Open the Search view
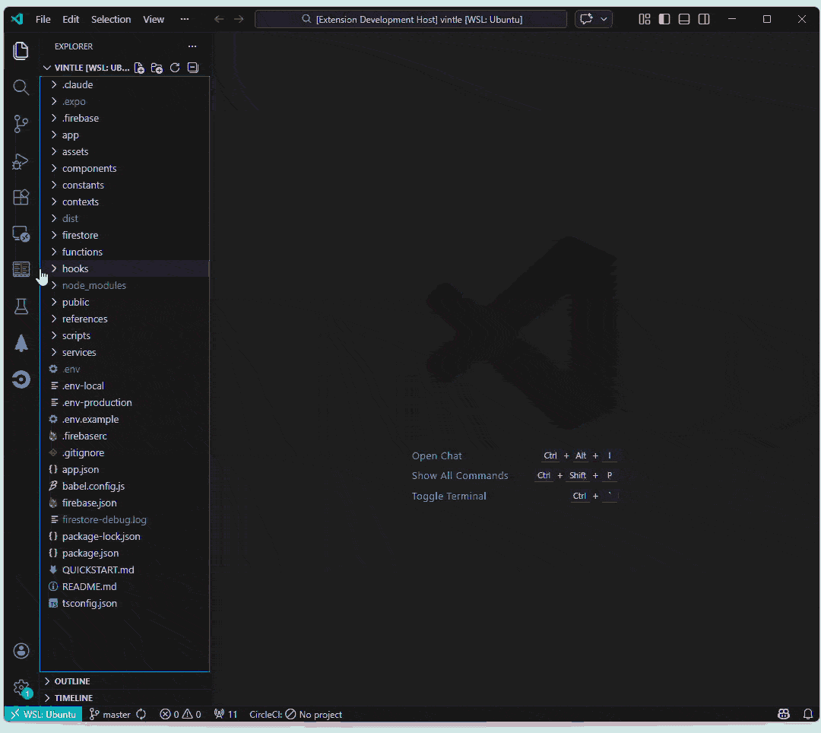This screenshot has height=733, width=821. click(x=21, y=87)
